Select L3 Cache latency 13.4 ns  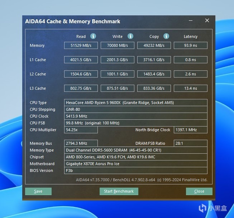pyautogui.click(x=191, y=88)
